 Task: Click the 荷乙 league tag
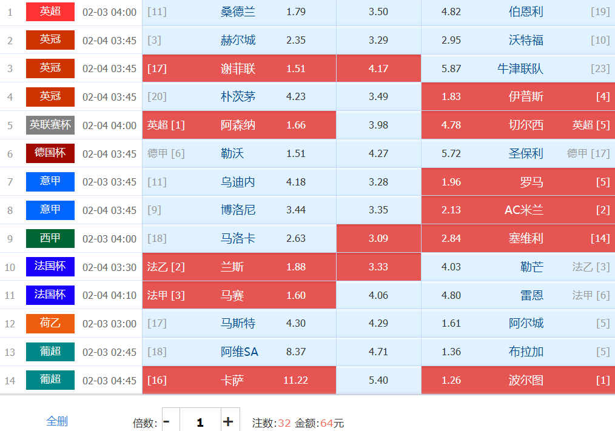coord(50,323)
